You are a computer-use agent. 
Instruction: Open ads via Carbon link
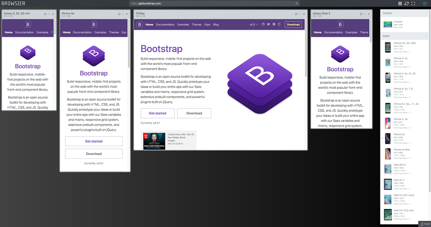pos(175,144)
